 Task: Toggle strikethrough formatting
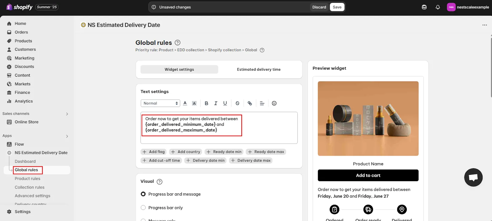point(237,103)
